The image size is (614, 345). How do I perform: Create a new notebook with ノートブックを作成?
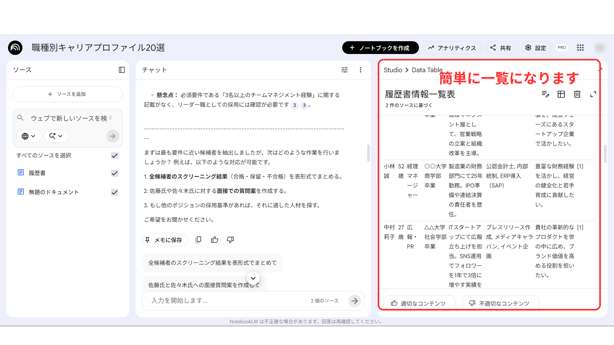click(x=380, y=48)
